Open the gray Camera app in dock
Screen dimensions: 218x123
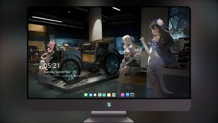click(x=132, y=95)
